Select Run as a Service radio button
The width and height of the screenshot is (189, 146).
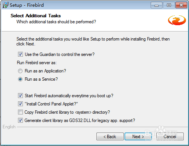pyautogui.click(x=20, y=79)
